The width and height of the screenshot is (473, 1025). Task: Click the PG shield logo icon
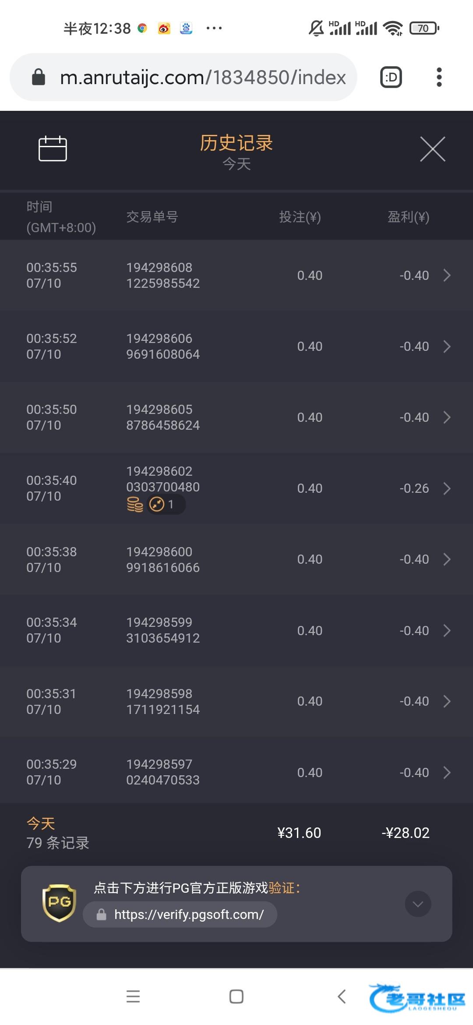[x=59, y=903]
